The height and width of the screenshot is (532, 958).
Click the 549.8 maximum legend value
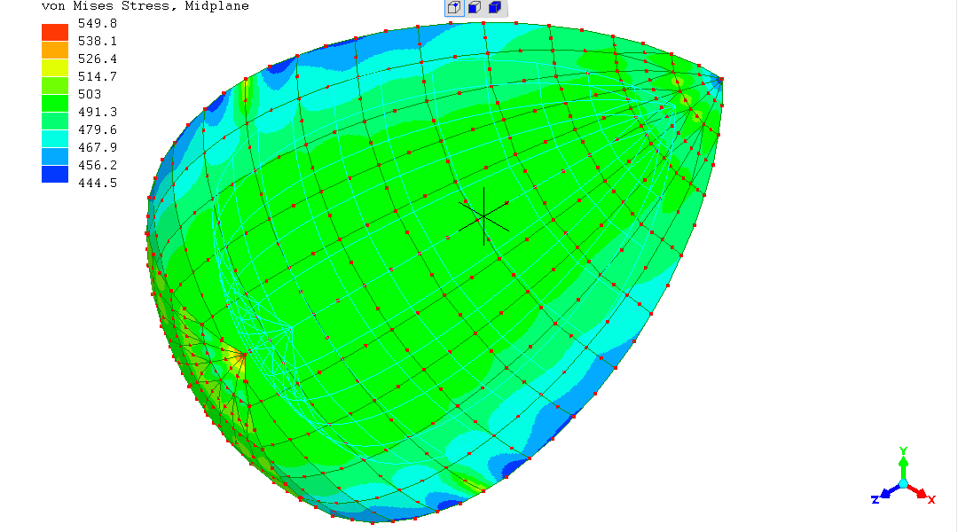(x=98, y=24)
